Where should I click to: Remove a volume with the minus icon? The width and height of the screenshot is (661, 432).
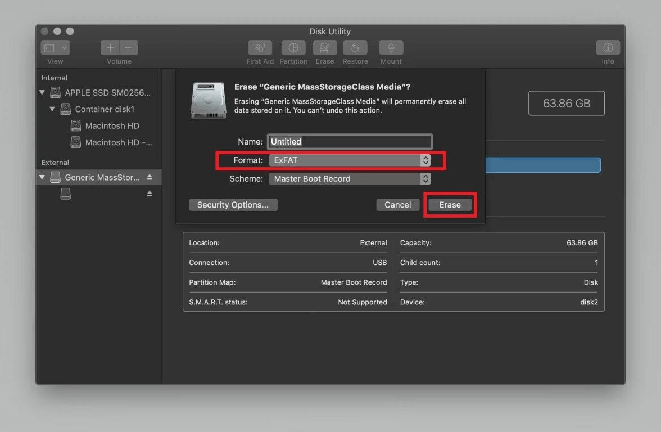[x=128, y=47]
